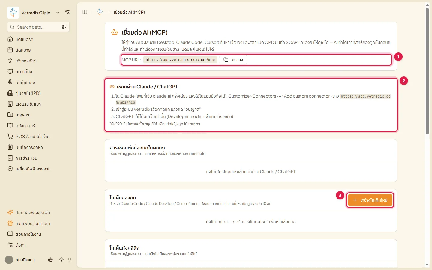
Task: Click the cart icon for POS / ขายหน้าร้าน
Action: coord(10,136)
